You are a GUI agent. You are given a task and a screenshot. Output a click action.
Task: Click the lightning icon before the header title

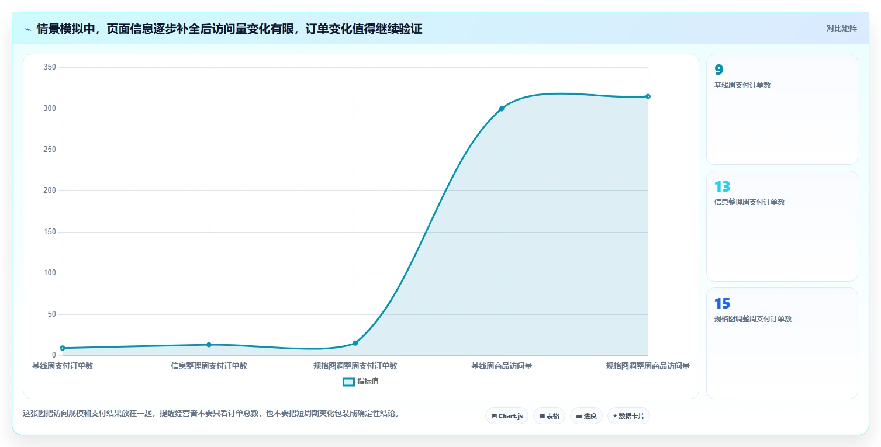(27, 29)
